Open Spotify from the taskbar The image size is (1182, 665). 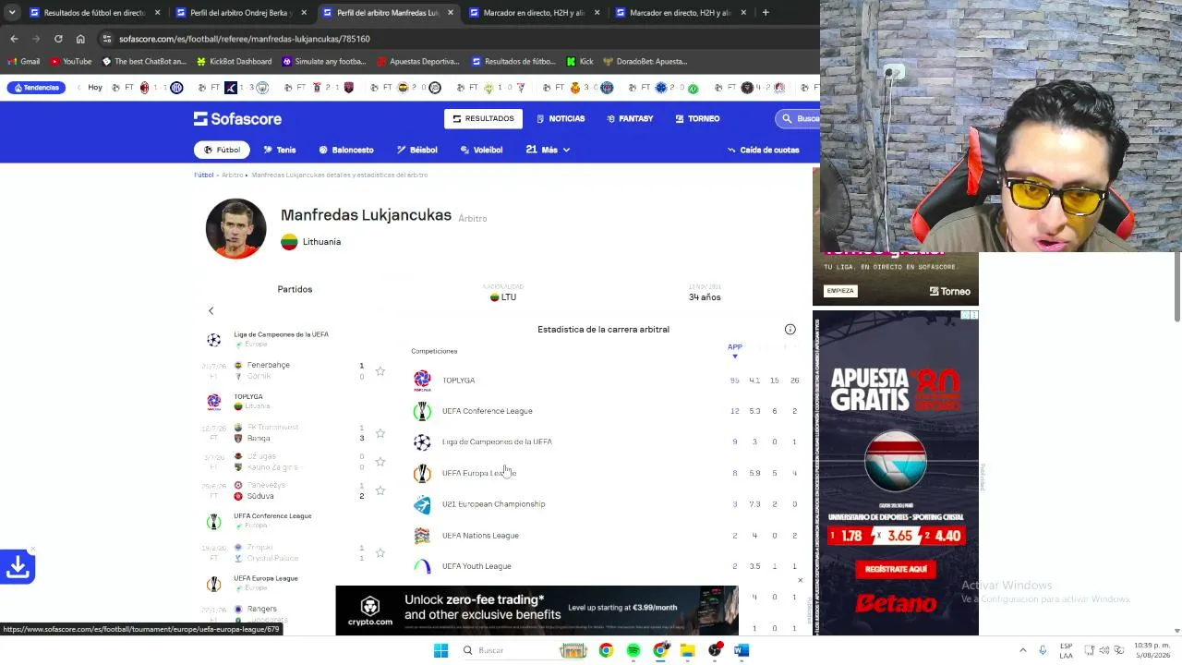pos(633,650)
